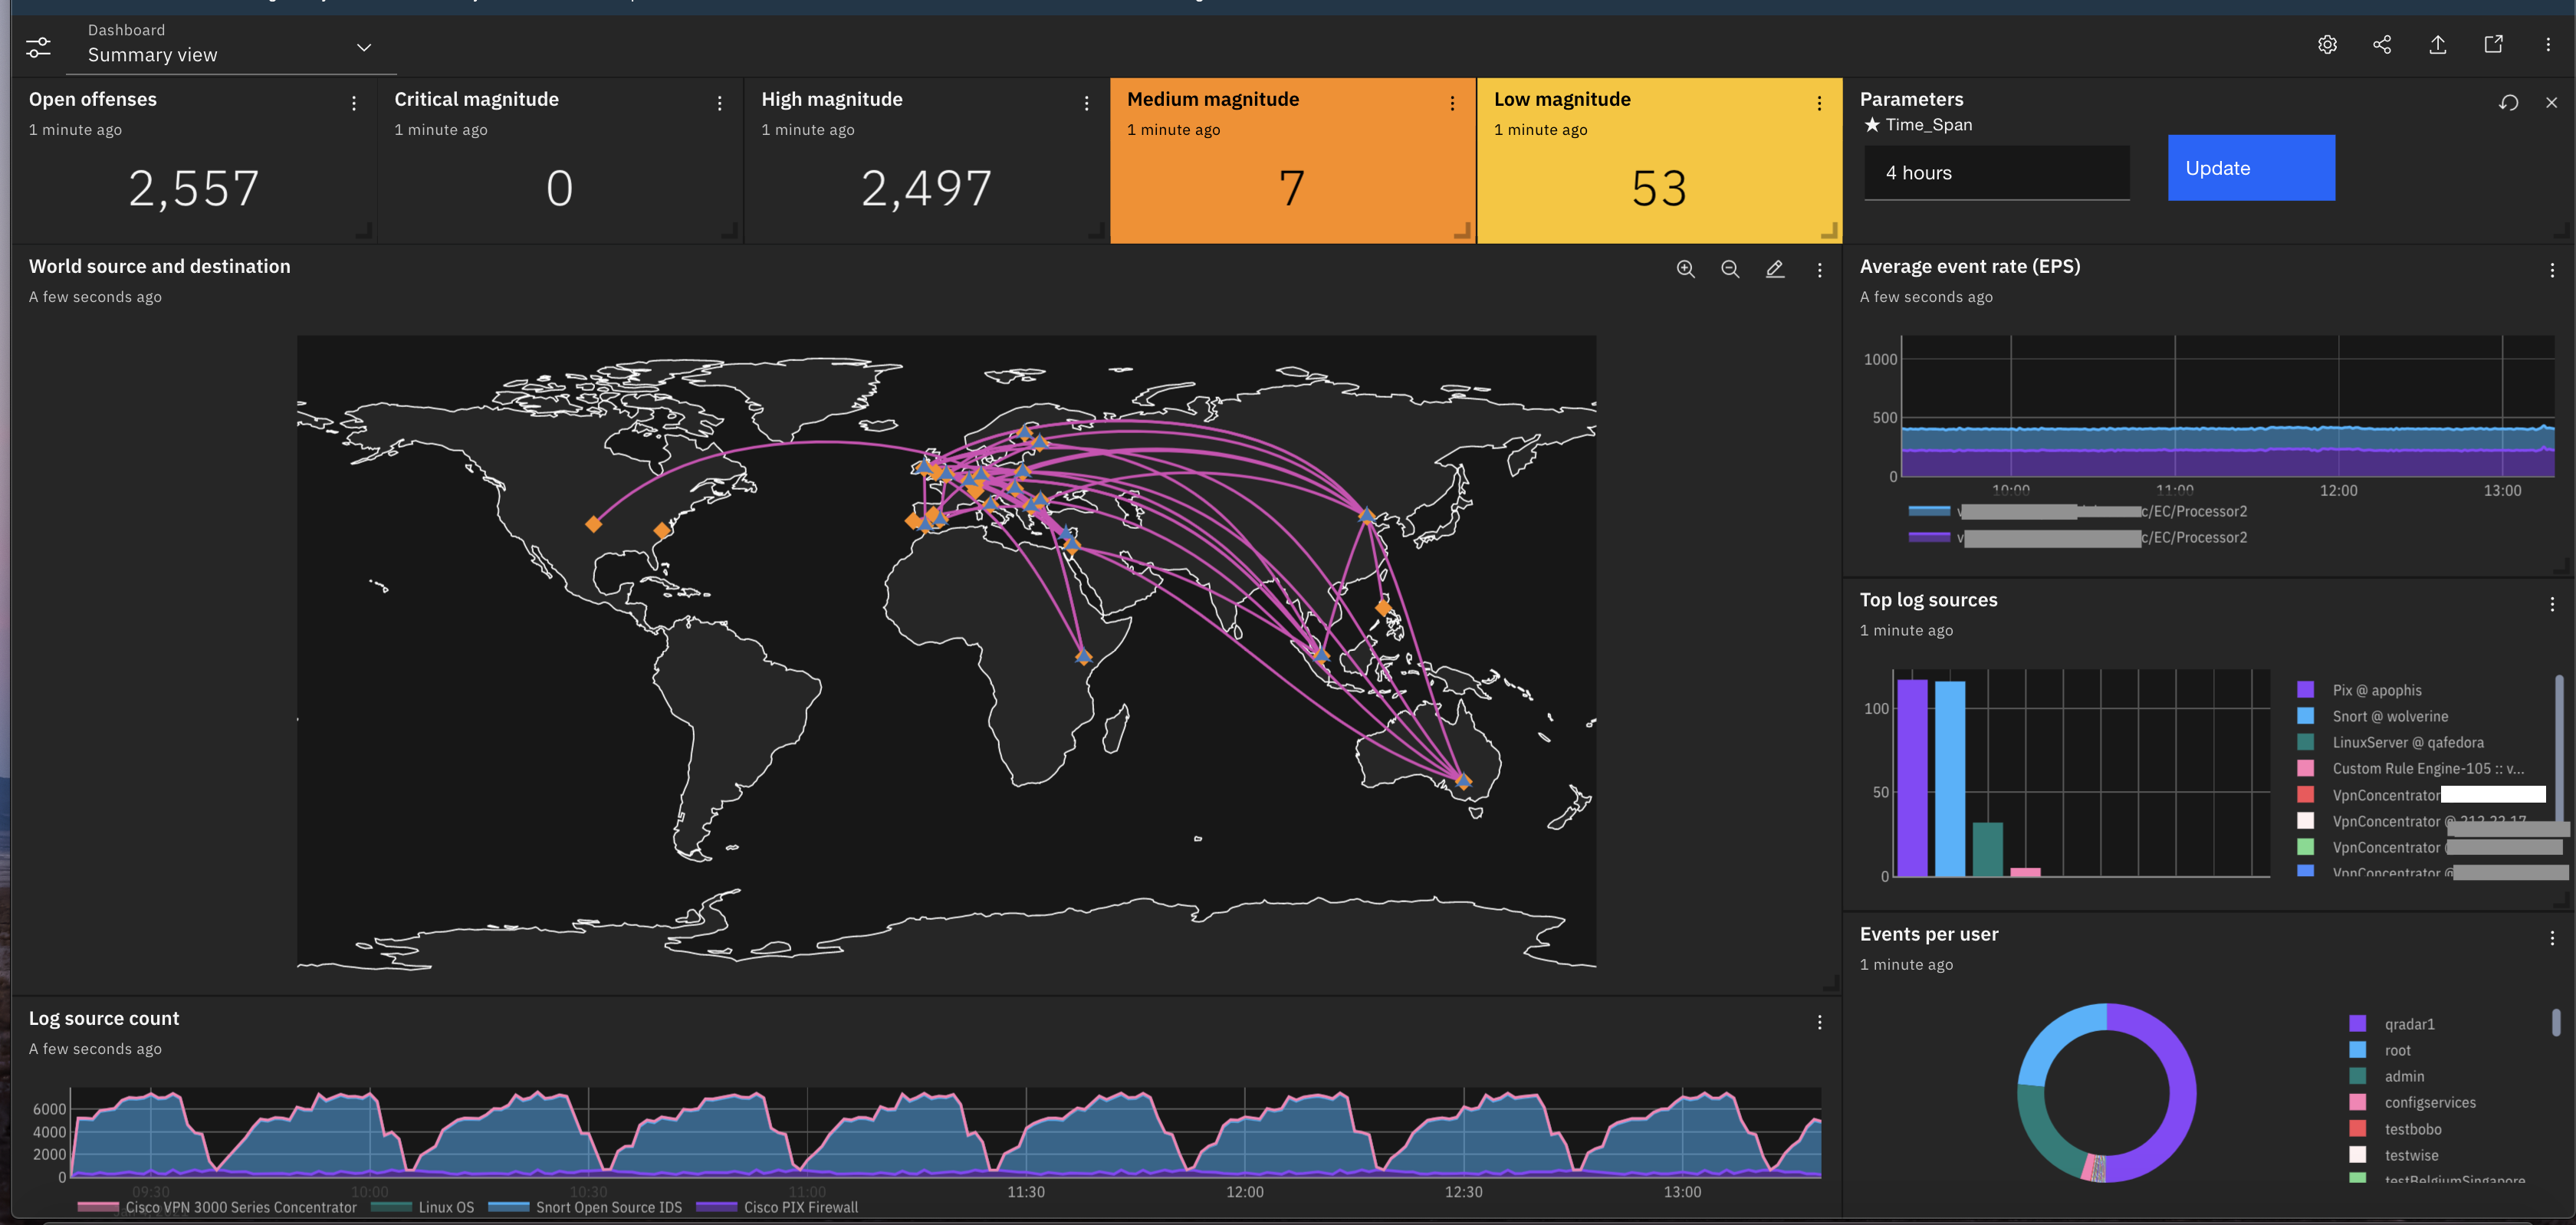Viewport: 2576px width, 1225px height.
Task: Open Average event rate options menu
Action: [x=2551, y=270]
